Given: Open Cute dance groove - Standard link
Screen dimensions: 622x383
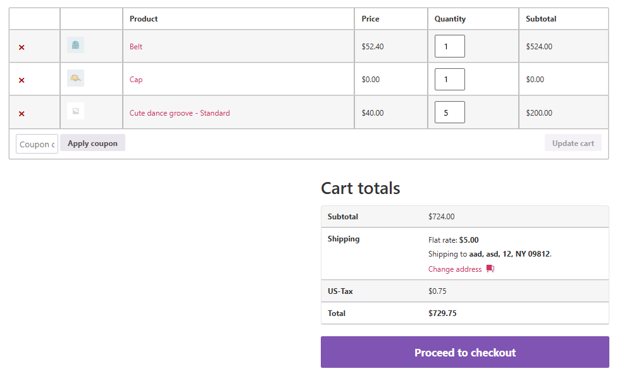Looking at the screenshot, I should tap(180, 113).
